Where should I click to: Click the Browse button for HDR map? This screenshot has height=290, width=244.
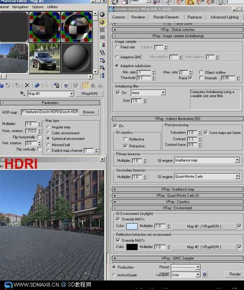[89, 112]
